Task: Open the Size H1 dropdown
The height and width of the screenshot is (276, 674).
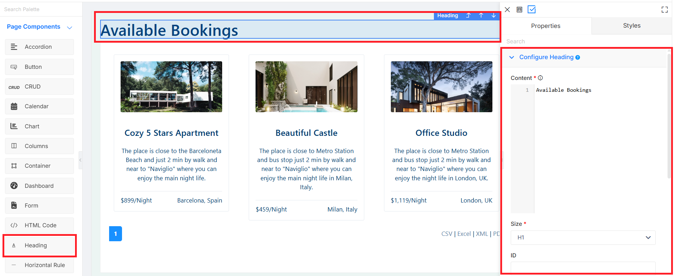Action: (x=583, y=238)
